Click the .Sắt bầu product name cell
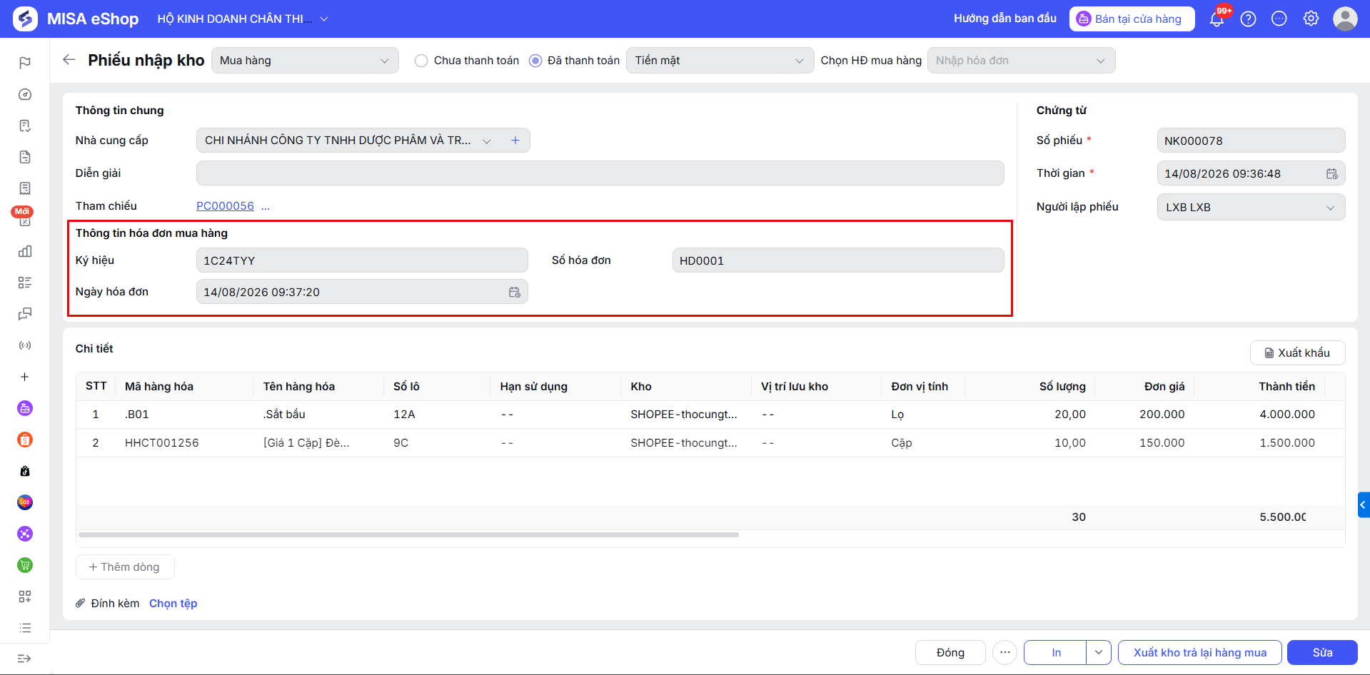The height and width of the screenshot is (675, 1370). tap(284, 414)
